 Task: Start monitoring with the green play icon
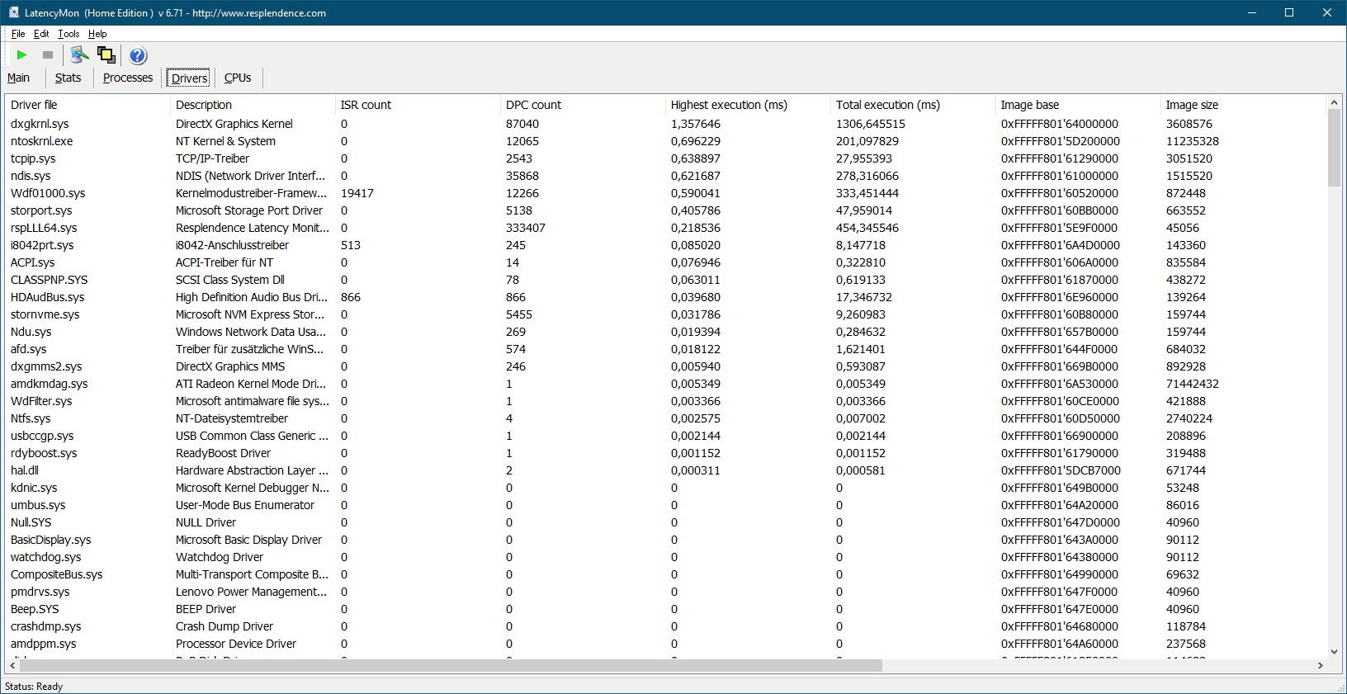pyautogui.click(x=22, y=55)
